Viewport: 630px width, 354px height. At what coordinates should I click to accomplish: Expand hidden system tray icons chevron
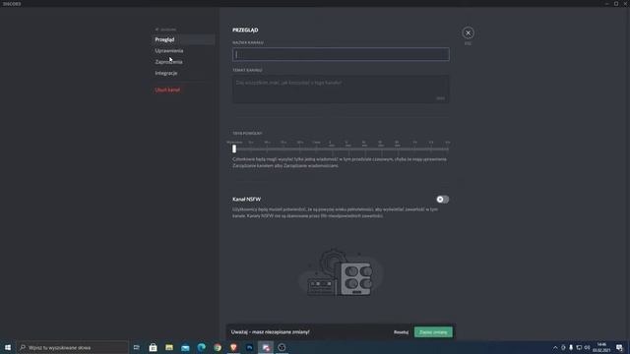coord(555,347)
